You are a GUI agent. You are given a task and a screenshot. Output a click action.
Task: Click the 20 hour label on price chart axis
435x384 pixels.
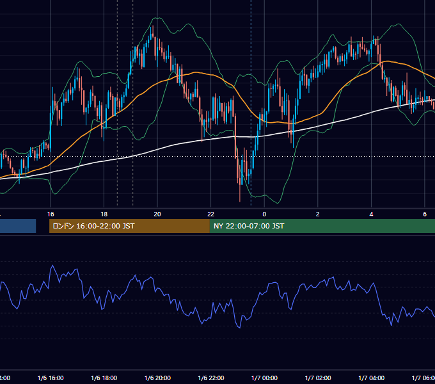(157, 214)
